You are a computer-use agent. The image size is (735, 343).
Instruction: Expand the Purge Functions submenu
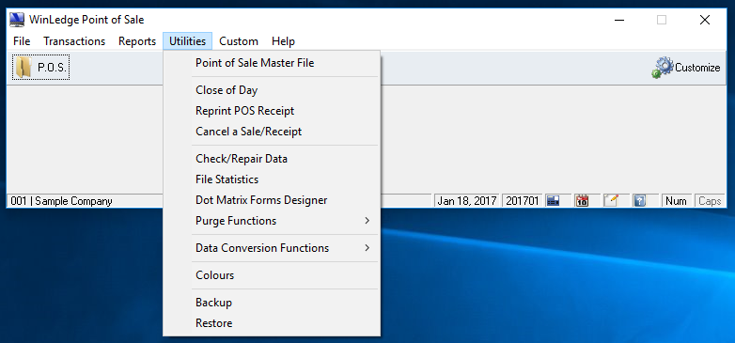pyautogui.click(x=272, y=221)
